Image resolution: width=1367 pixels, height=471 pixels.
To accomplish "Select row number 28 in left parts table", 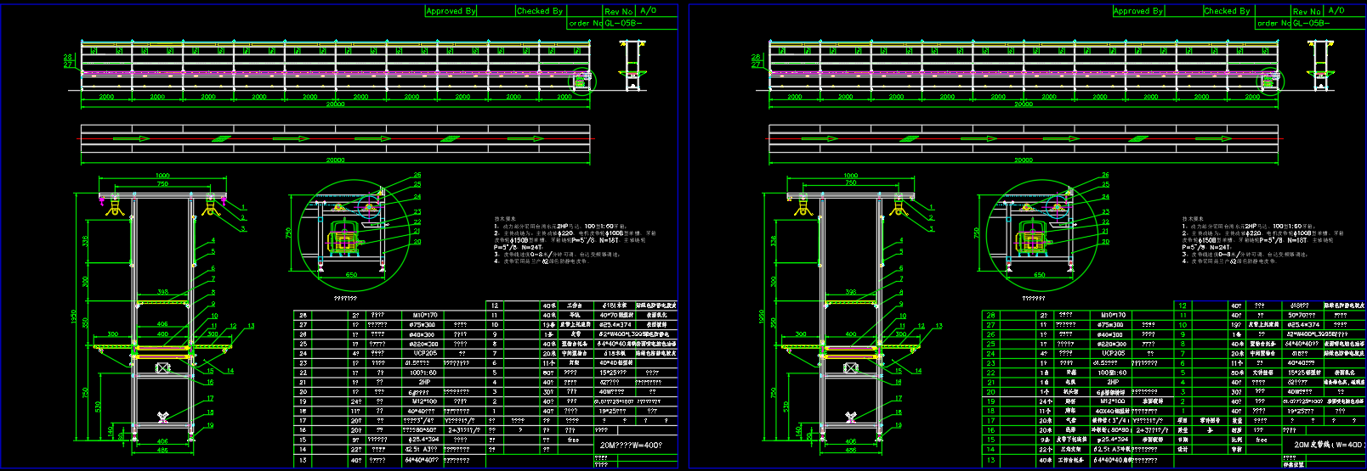I will (303, 315).
